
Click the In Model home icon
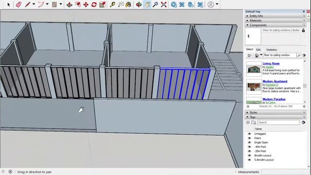pos(257,55)
